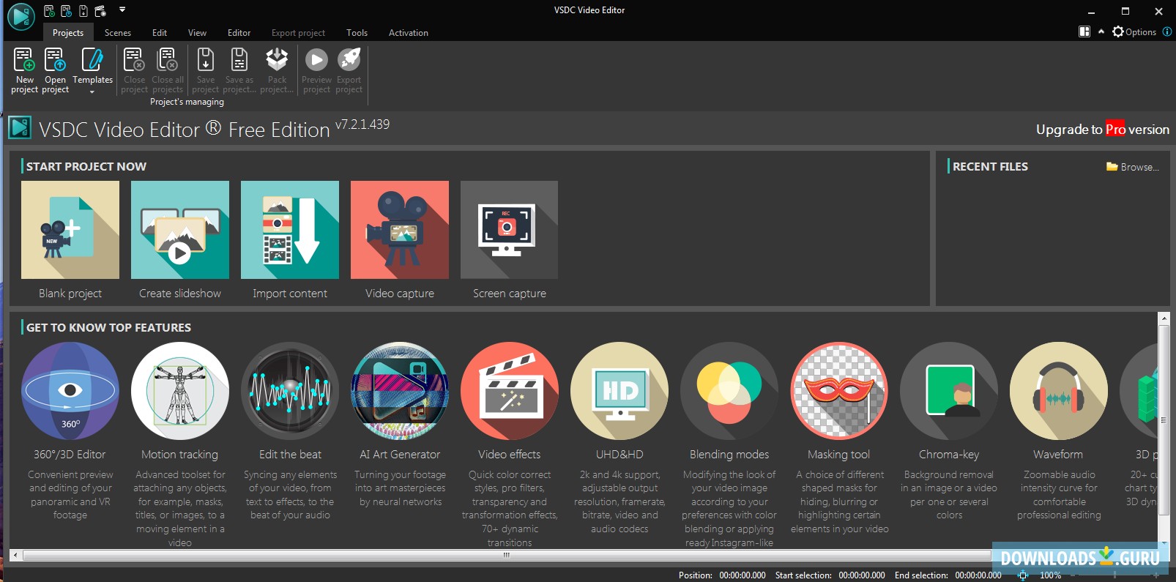1176x582 pixels.
Task: Open the Edit ribbon tab
Action: [160, 32]
